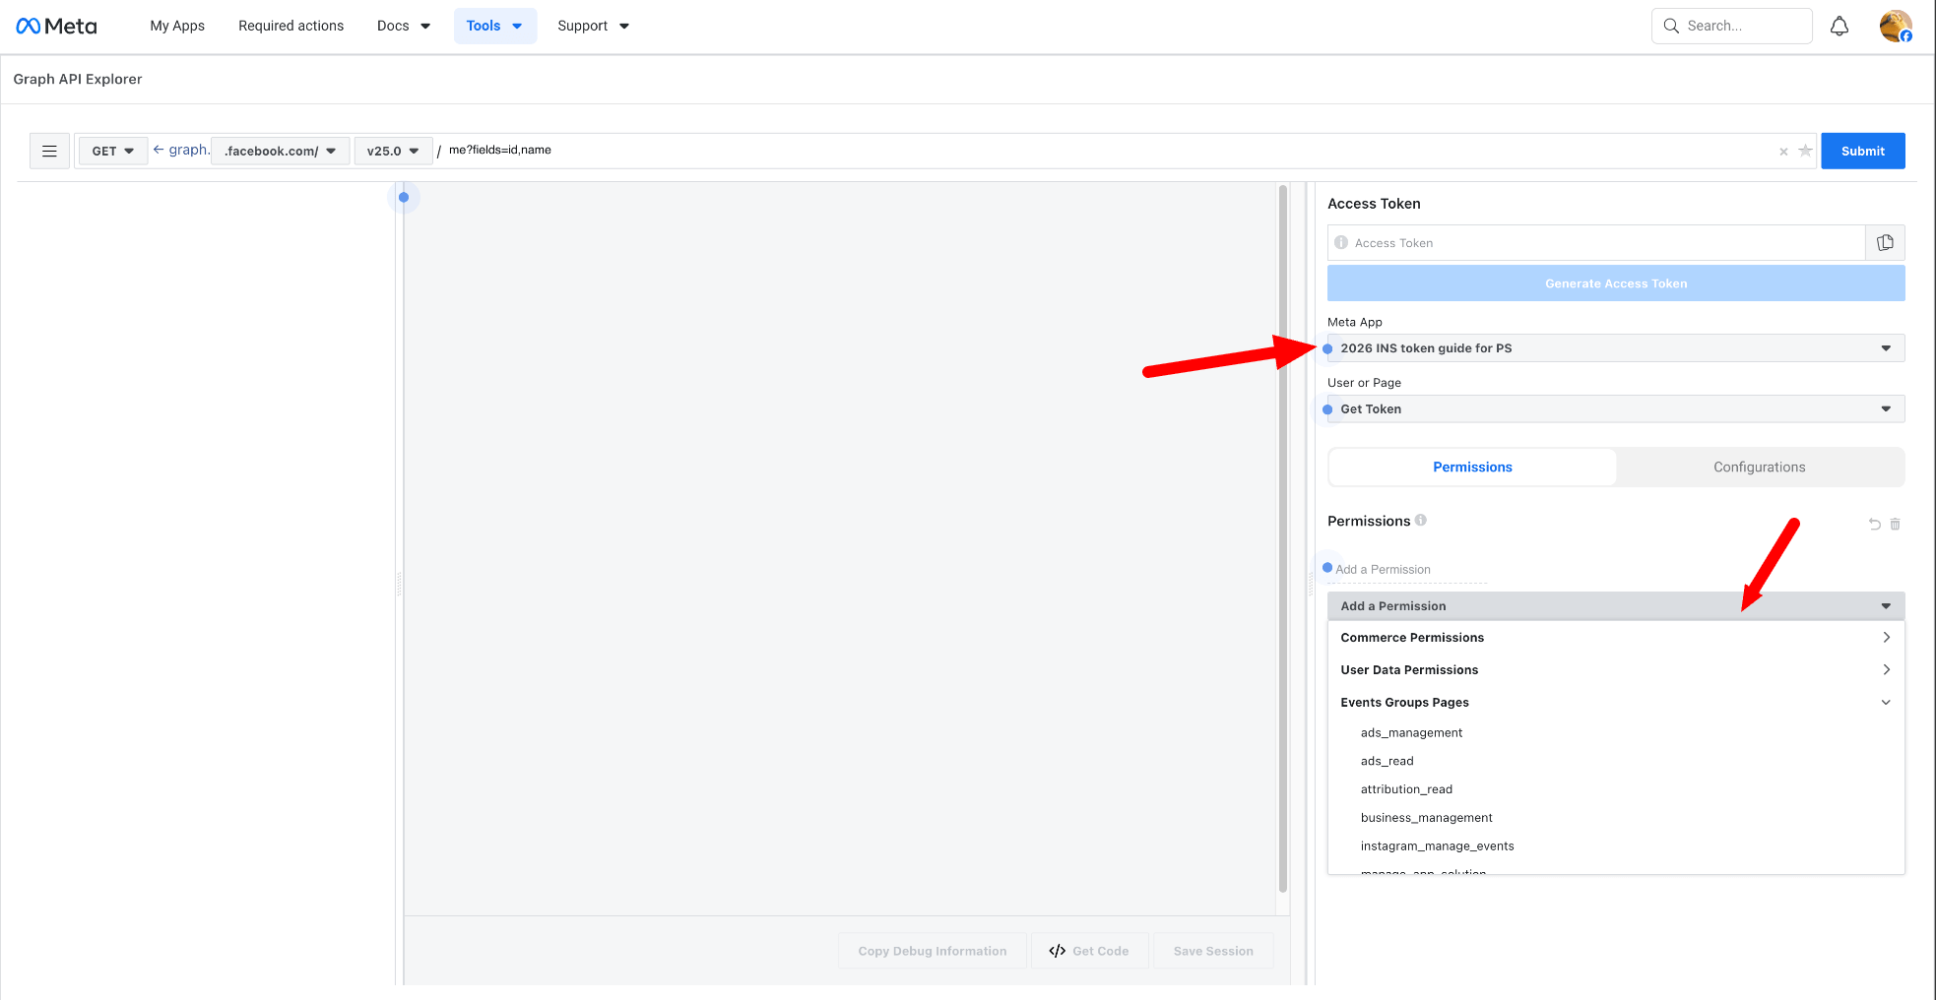Click the undo permissions reset icon
Viewport: 1936px width, 1000px height.
[1874, 524]
